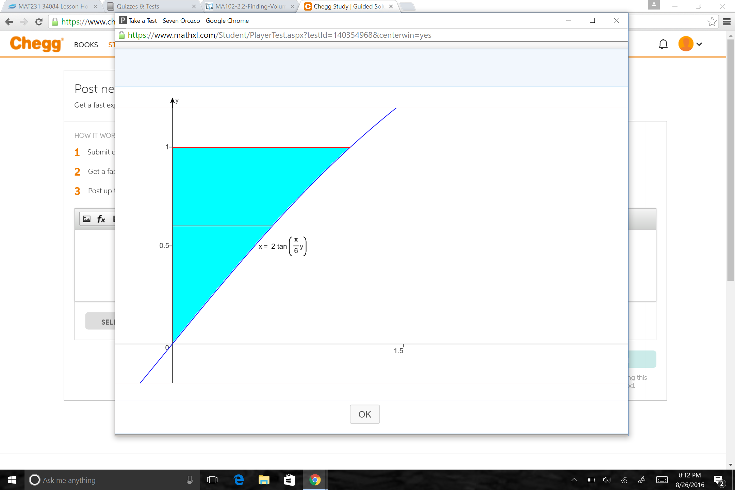The height and width of the screenshot is (490, 735).
Task: Click the touch keyboard icon in system tray
Action: coord(662,480)
